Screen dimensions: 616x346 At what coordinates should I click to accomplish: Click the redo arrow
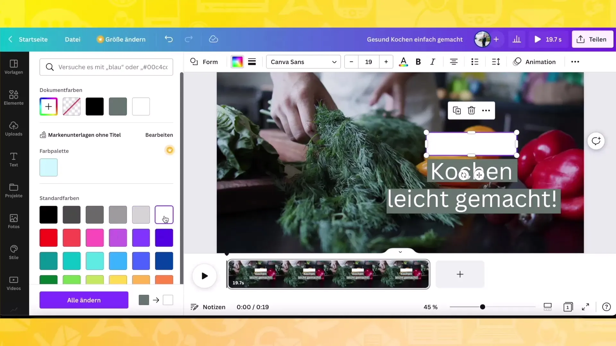[x=189, y=39]
